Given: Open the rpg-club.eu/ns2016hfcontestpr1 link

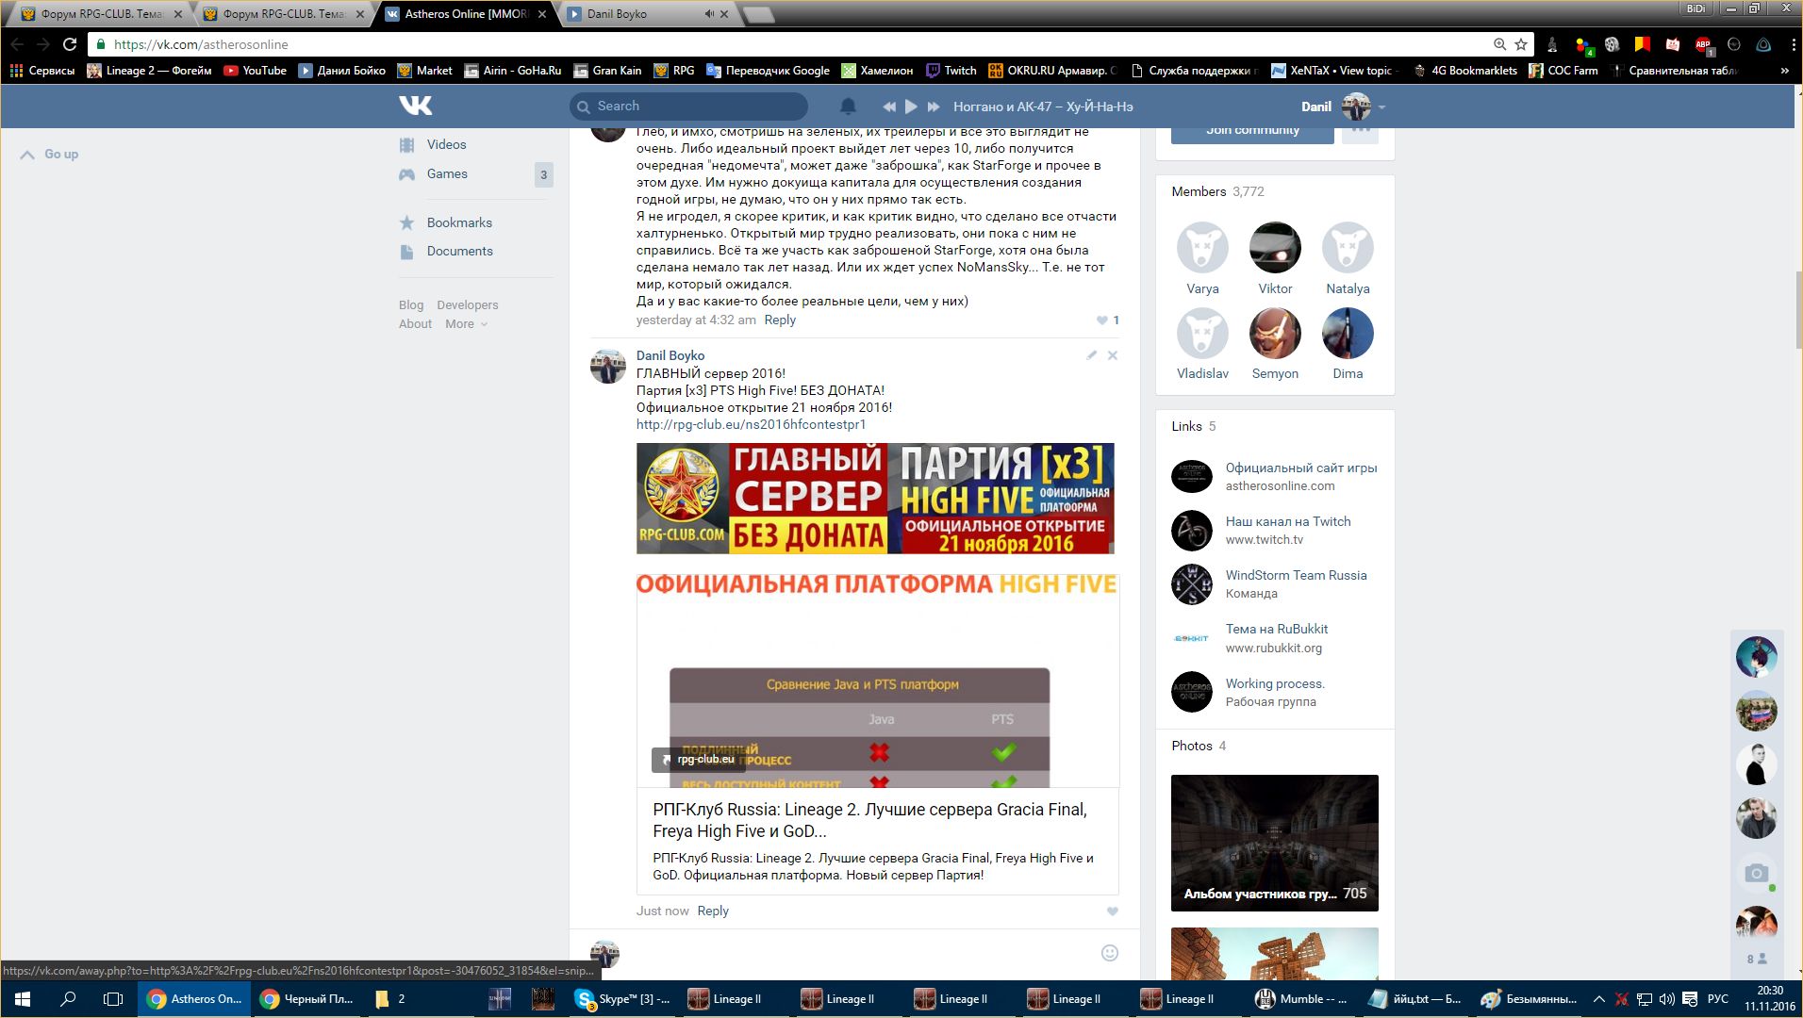Looking at the screenshot, I should pyautogui.click(x=751, y=424).
